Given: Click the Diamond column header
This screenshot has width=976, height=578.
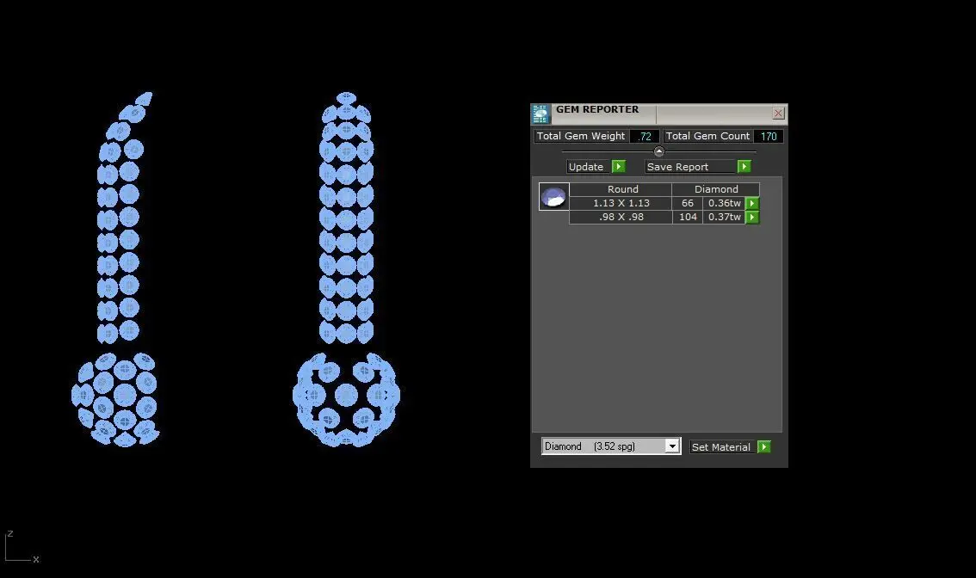Looking at the screenshot, I should coord(716,189).
